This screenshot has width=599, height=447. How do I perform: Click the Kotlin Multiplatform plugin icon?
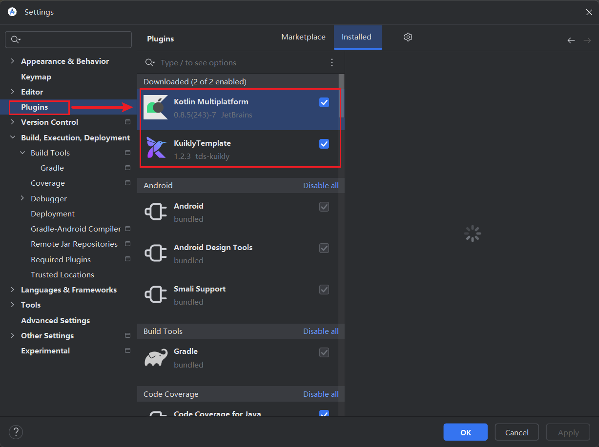tap(156, 107)
